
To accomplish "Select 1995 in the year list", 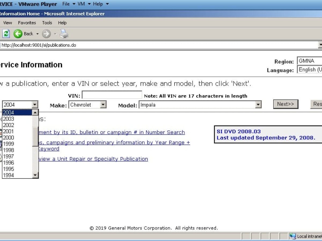I will pyautogui.click(x=17, y=169).
